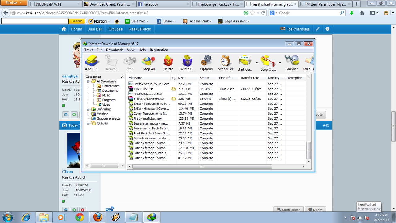Click the Norton toolbar home icon
Image resolution: width=396 pixels, height=223 pixels.
pyautogui.click(x=117, y=21)
